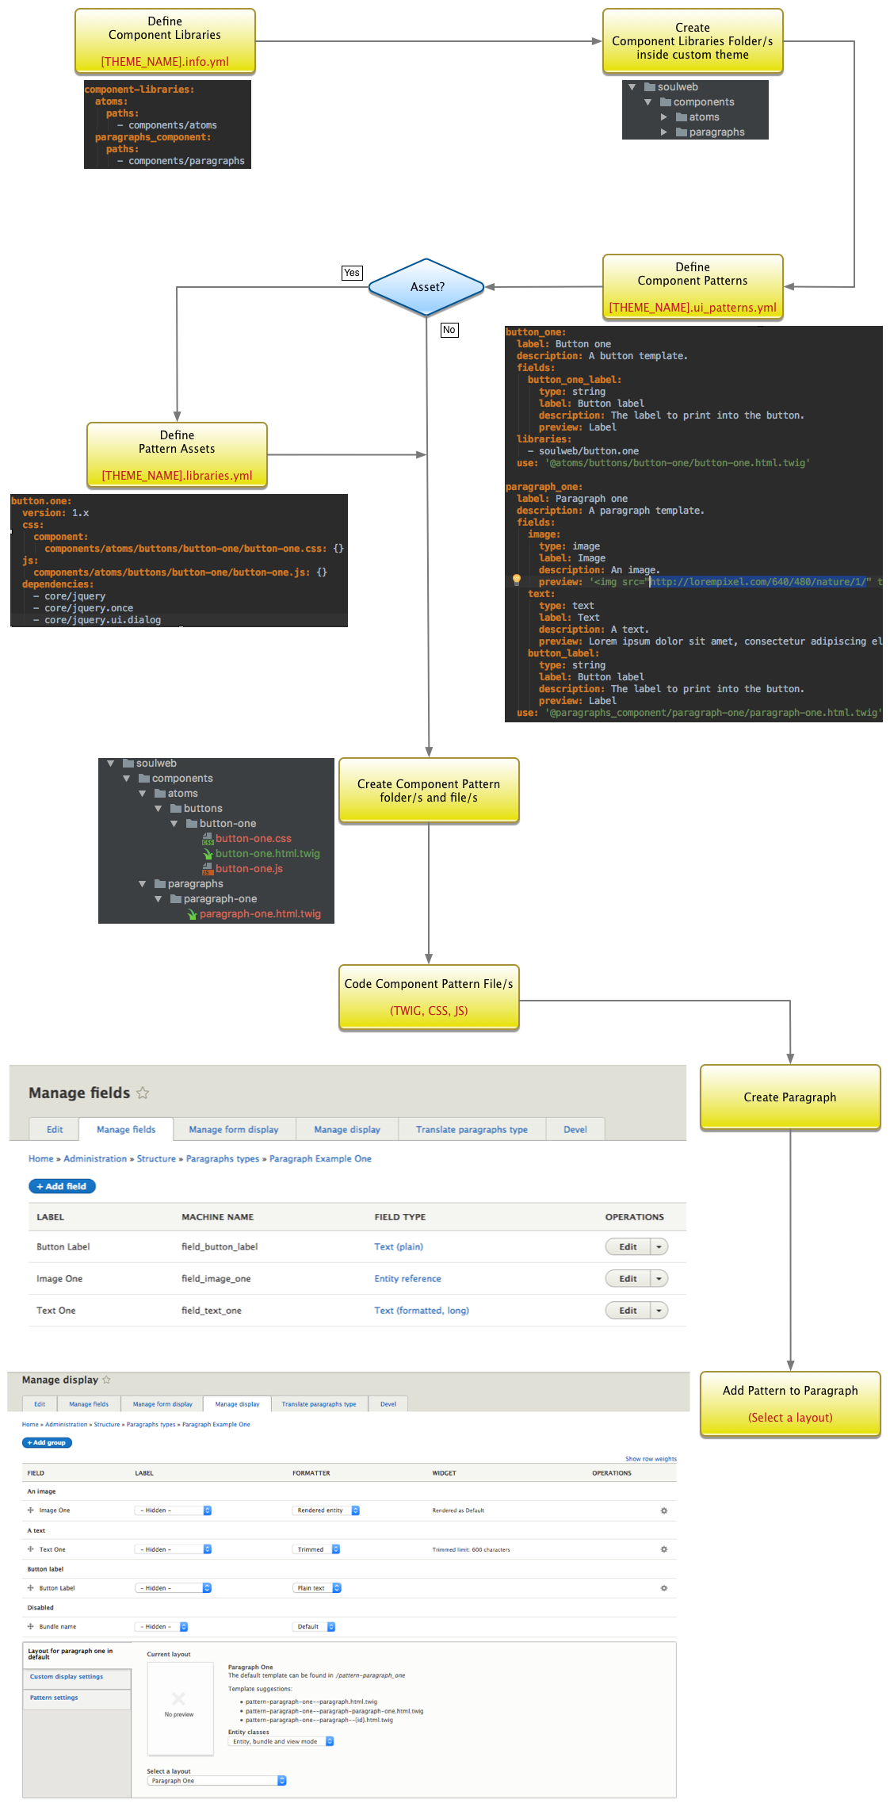Image resolution: width=890 pixels, height=1807 pixels.
Task: Click the Show row weights link
Action: pos(651,1459)
